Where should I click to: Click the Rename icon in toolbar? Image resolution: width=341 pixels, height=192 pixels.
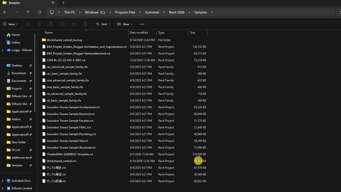coord(62,24)
